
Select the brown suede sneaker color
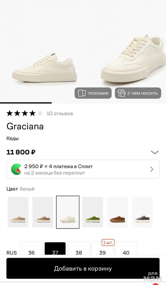117,212
